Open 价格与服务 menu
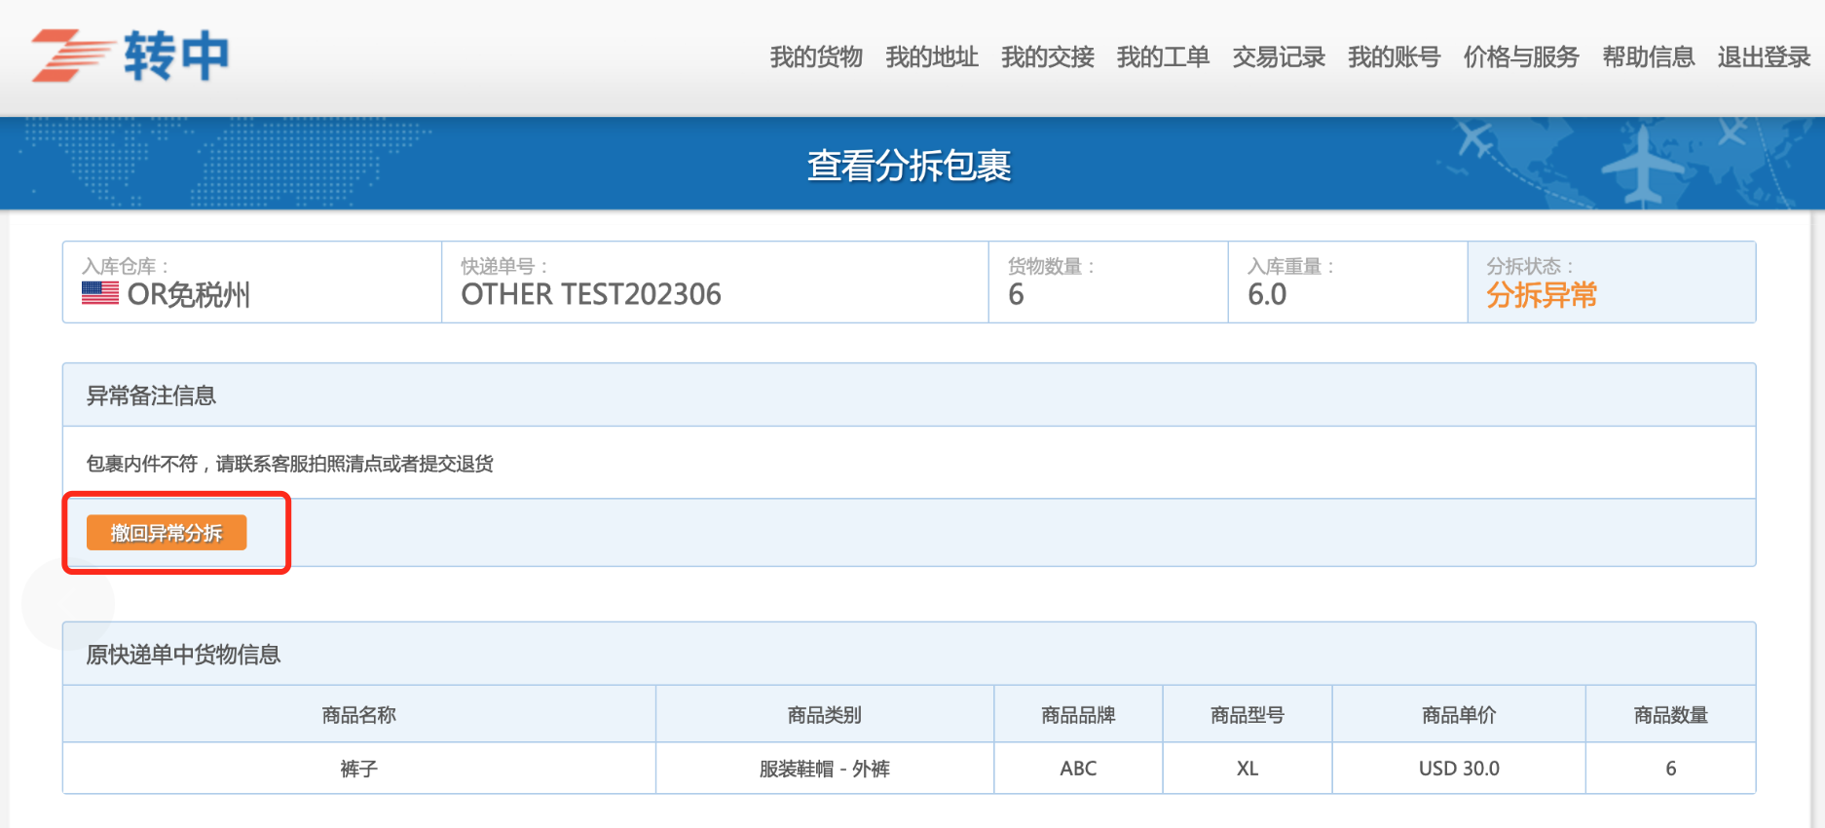 click(1521, 57)
